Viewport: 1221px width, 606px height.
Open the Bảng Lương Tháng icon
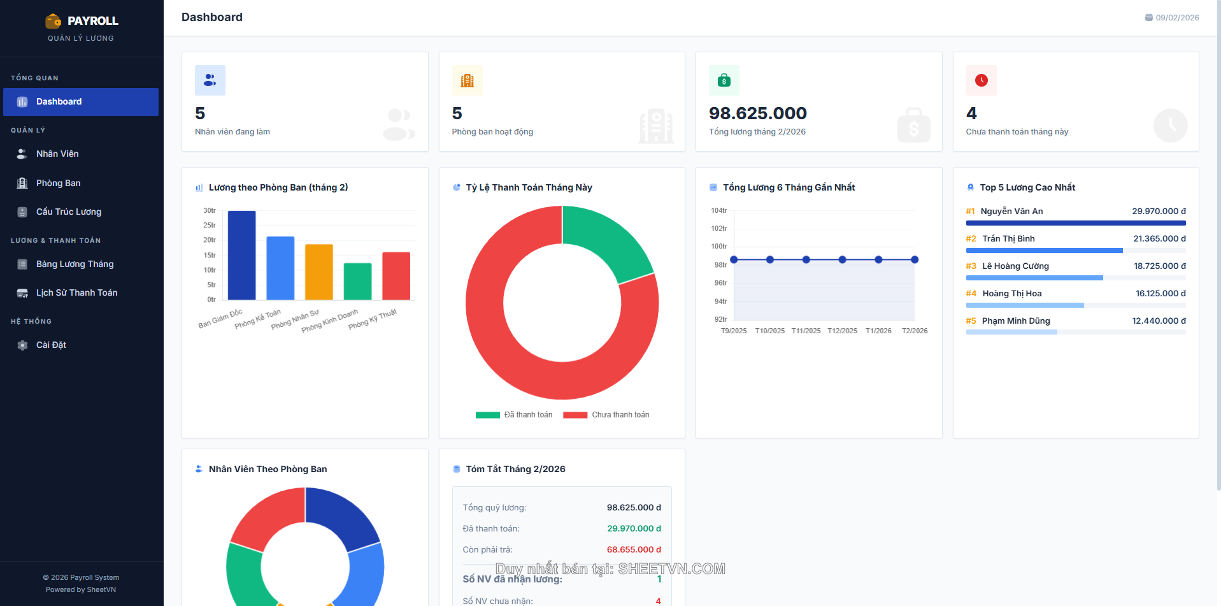(22, 264)
